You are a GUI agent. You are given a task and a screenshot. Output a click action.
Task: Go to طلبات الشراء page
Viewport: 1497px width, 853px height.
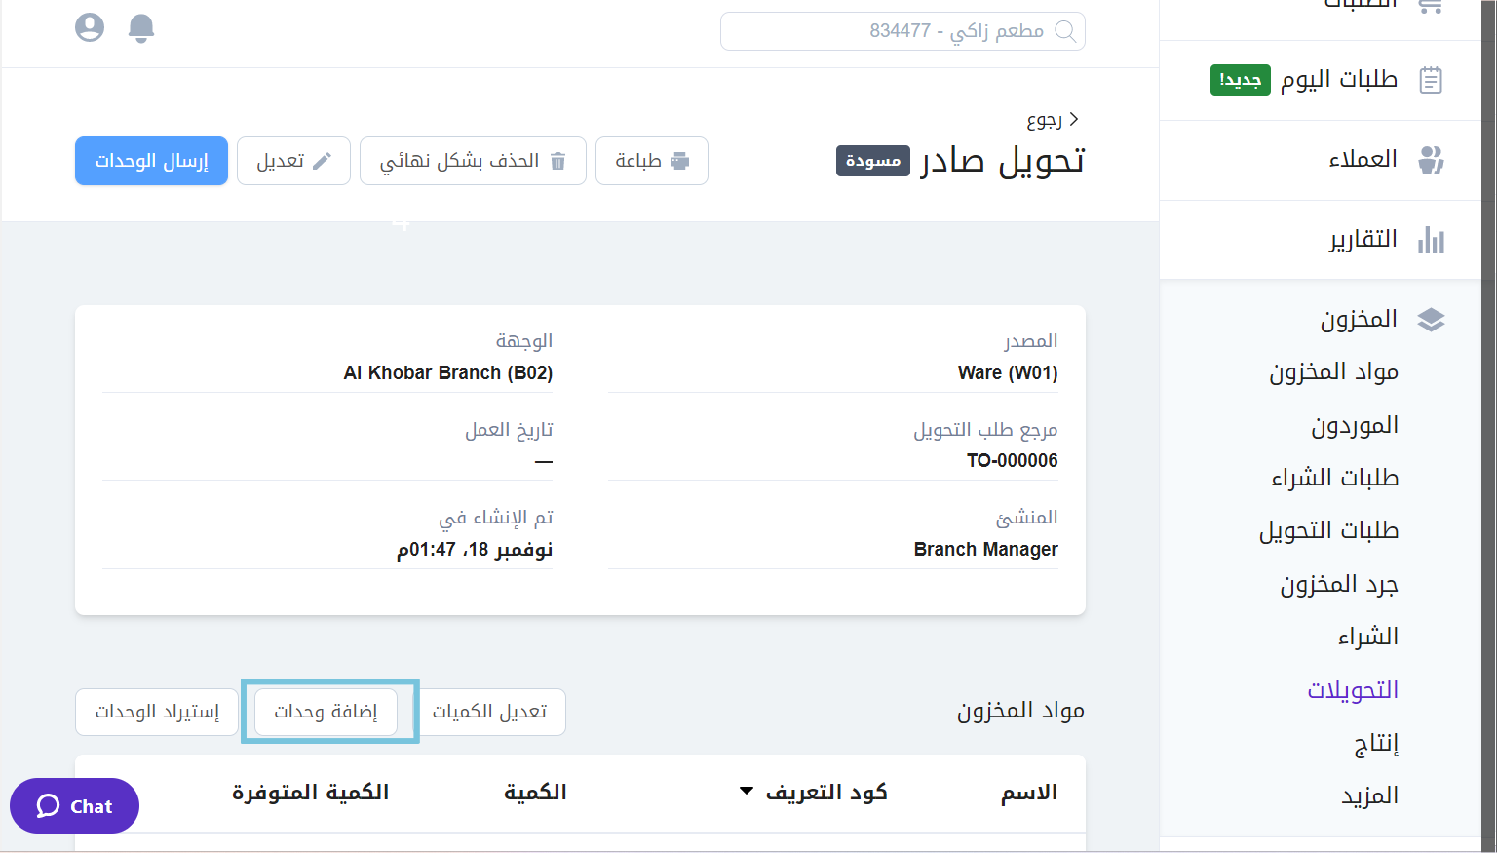coord(1334,478)
